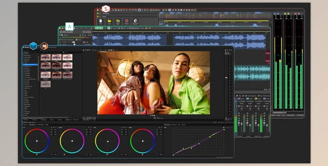Click the white midpoint on the color curve
The width and height of the screenshot is (328, 166).
coord(199,144)
